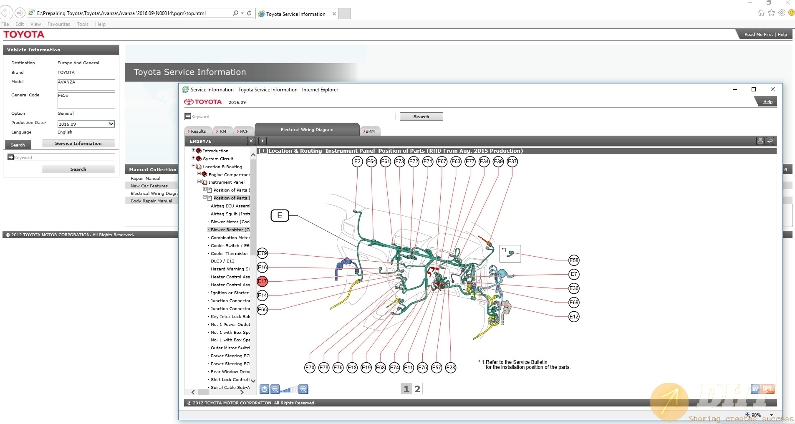Viewport: 795px width, 424px height.
Task: Switch to the RM tab
Action: point(223,131)
